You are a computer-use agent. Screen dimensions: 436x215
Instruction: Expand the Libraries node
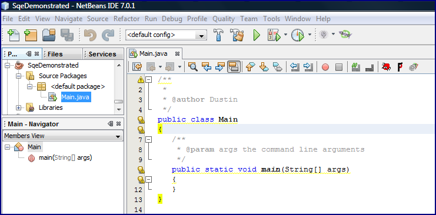pos(19,107)
